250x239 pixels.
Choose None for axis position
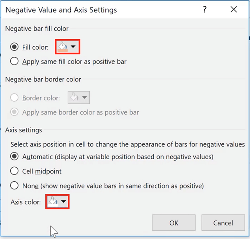coord(14,186)
